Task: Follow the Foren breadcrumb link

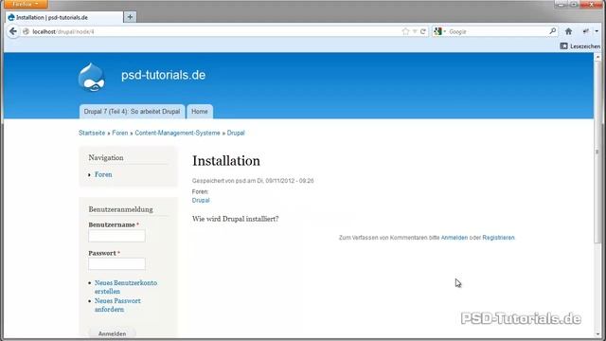Action: pos(120,133)
